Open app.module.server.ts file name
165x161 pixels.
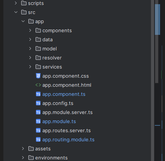tap(67, 113)
